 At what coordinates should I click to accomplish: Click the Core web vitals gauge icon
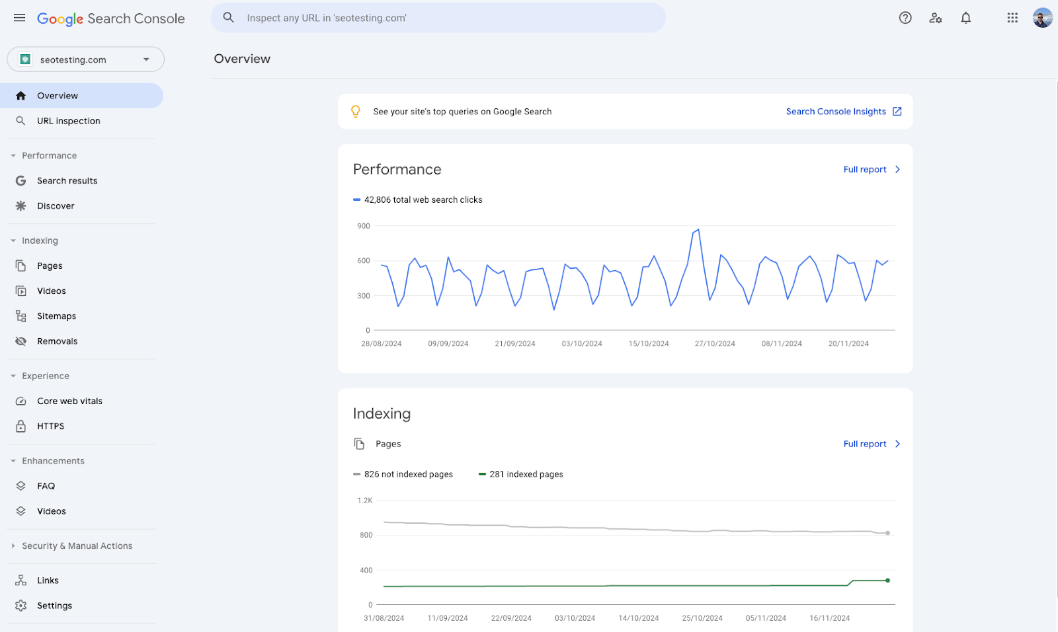[21, 401]
